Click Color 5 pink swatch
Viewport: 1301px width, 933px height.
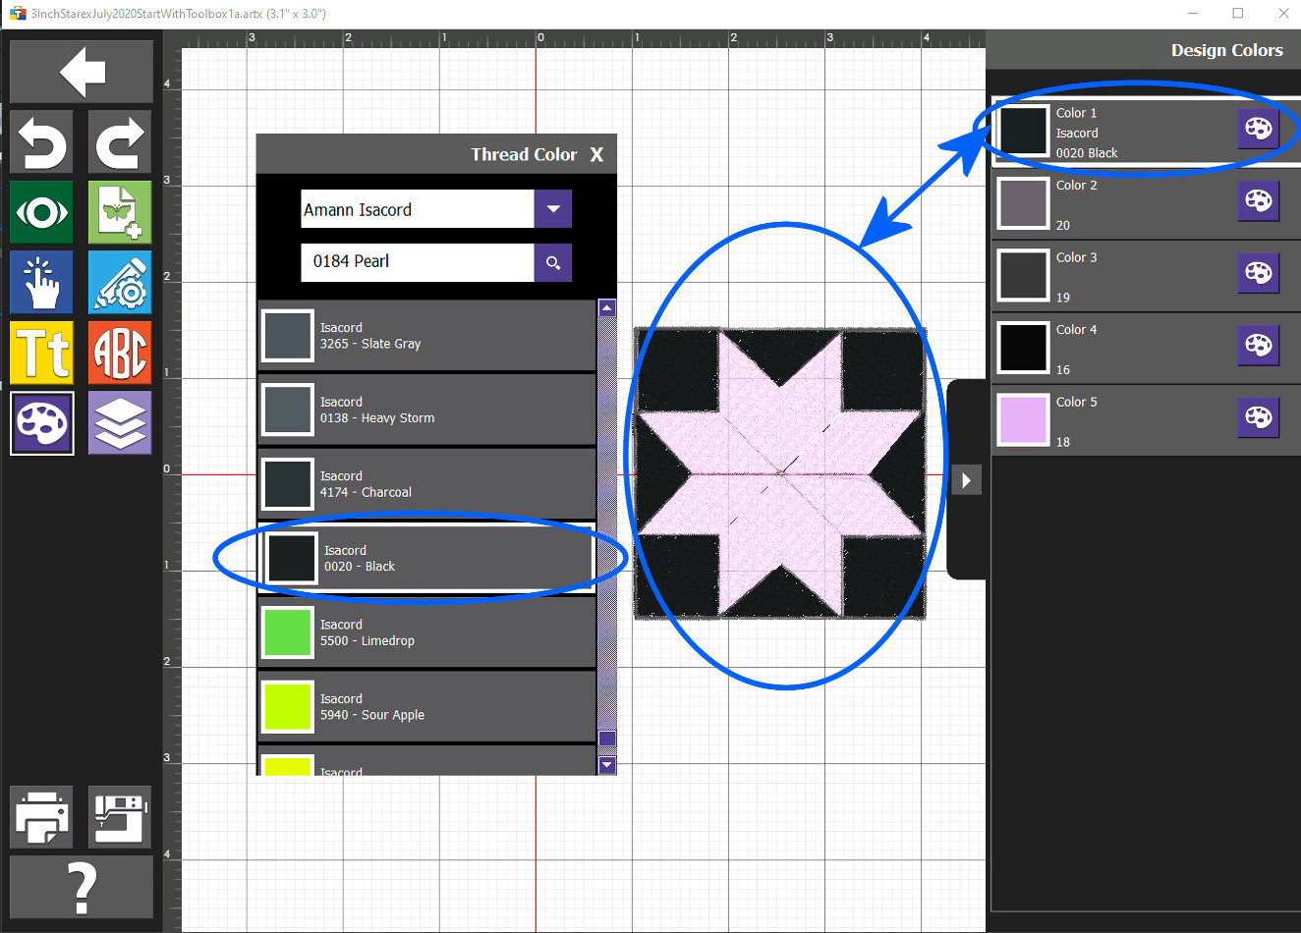pyautogui.click(x=1023, y=419)
